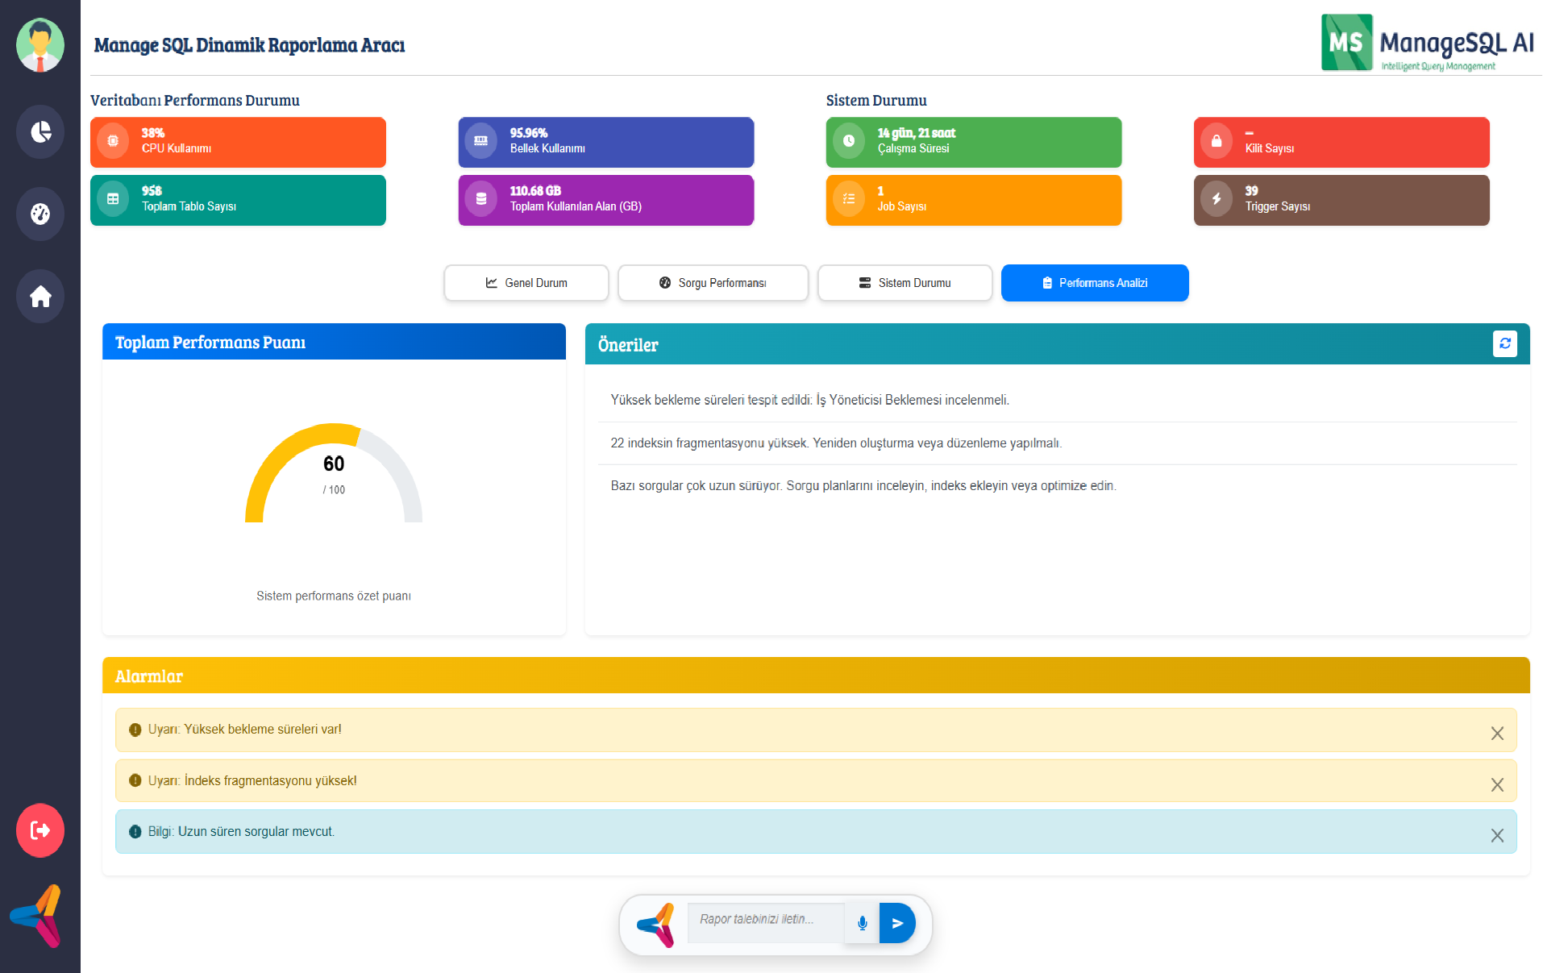Click the microphone voice input icon
Image resolution: width=1547 pixels, height=973 pixels.
pyautogui.click(x=862, y=923)
